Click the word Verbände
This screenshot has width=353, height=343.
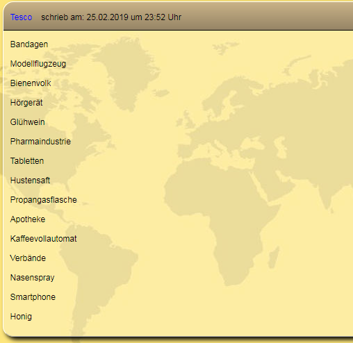pos(28,258)
